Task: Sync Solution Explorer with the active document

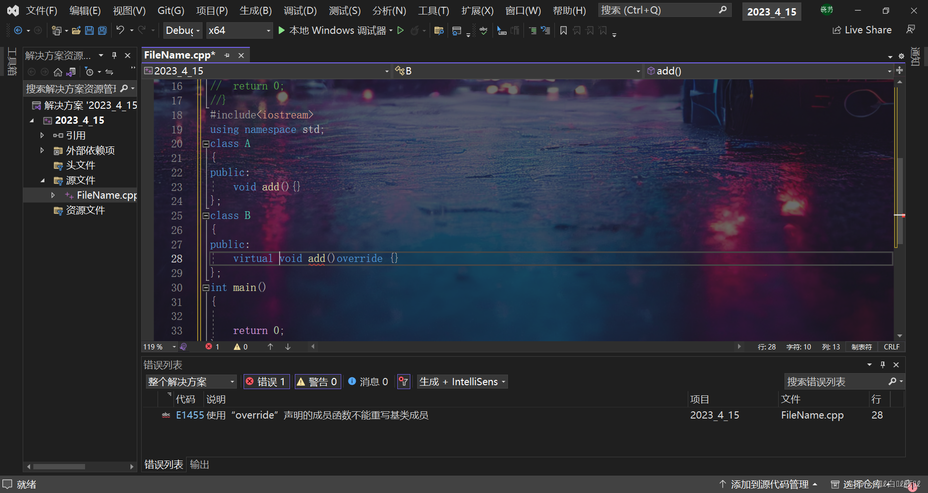Action: pyautogui.click(x=109, y=72)
